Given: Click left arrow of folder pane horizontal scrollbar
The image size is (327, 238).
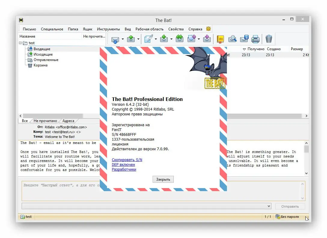Looking at the screenshot, I should [20, 116].
